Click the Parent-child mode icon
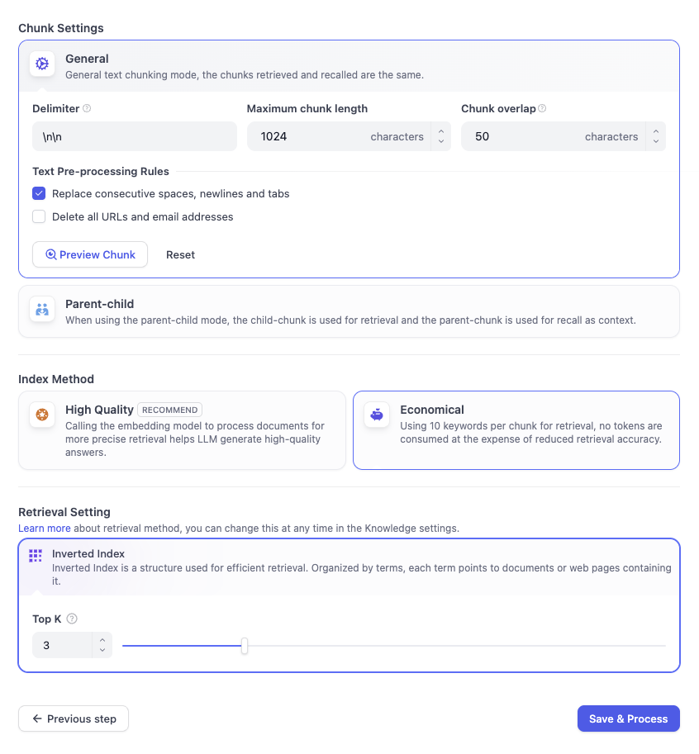The width and height of the screenshot is (699, 754). tap(42, 310)
